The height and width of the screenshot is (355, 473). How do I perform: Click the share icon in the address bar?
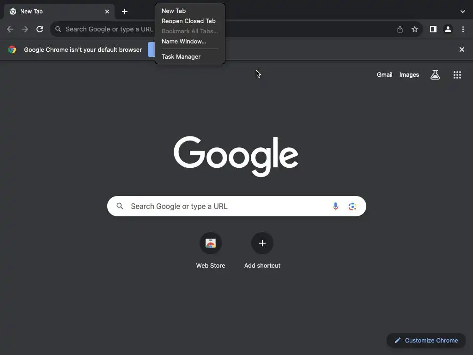pyautogui.click(x=400, y=29)
